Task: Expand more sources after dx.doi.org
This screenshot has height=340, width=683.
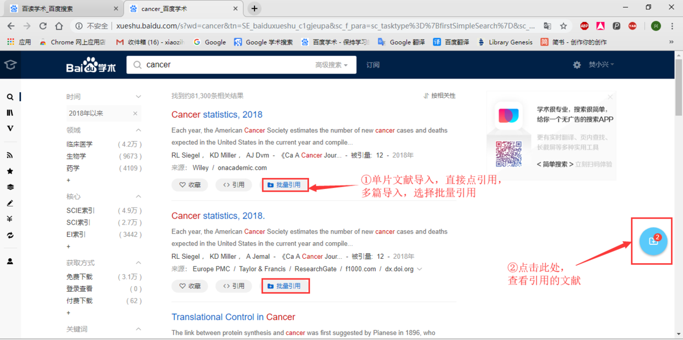Action: tap(420, 269)
